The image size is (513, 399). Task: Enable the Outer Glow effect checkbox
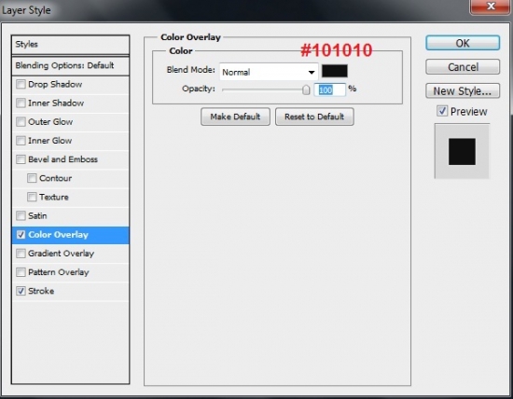tap(21, 122)
